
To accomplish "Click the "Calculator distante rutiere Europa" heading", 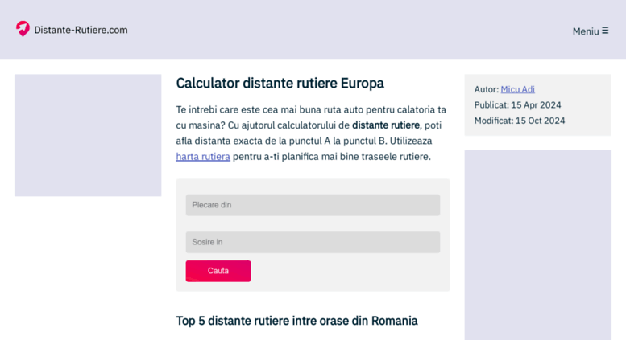I will pos(280,84).
